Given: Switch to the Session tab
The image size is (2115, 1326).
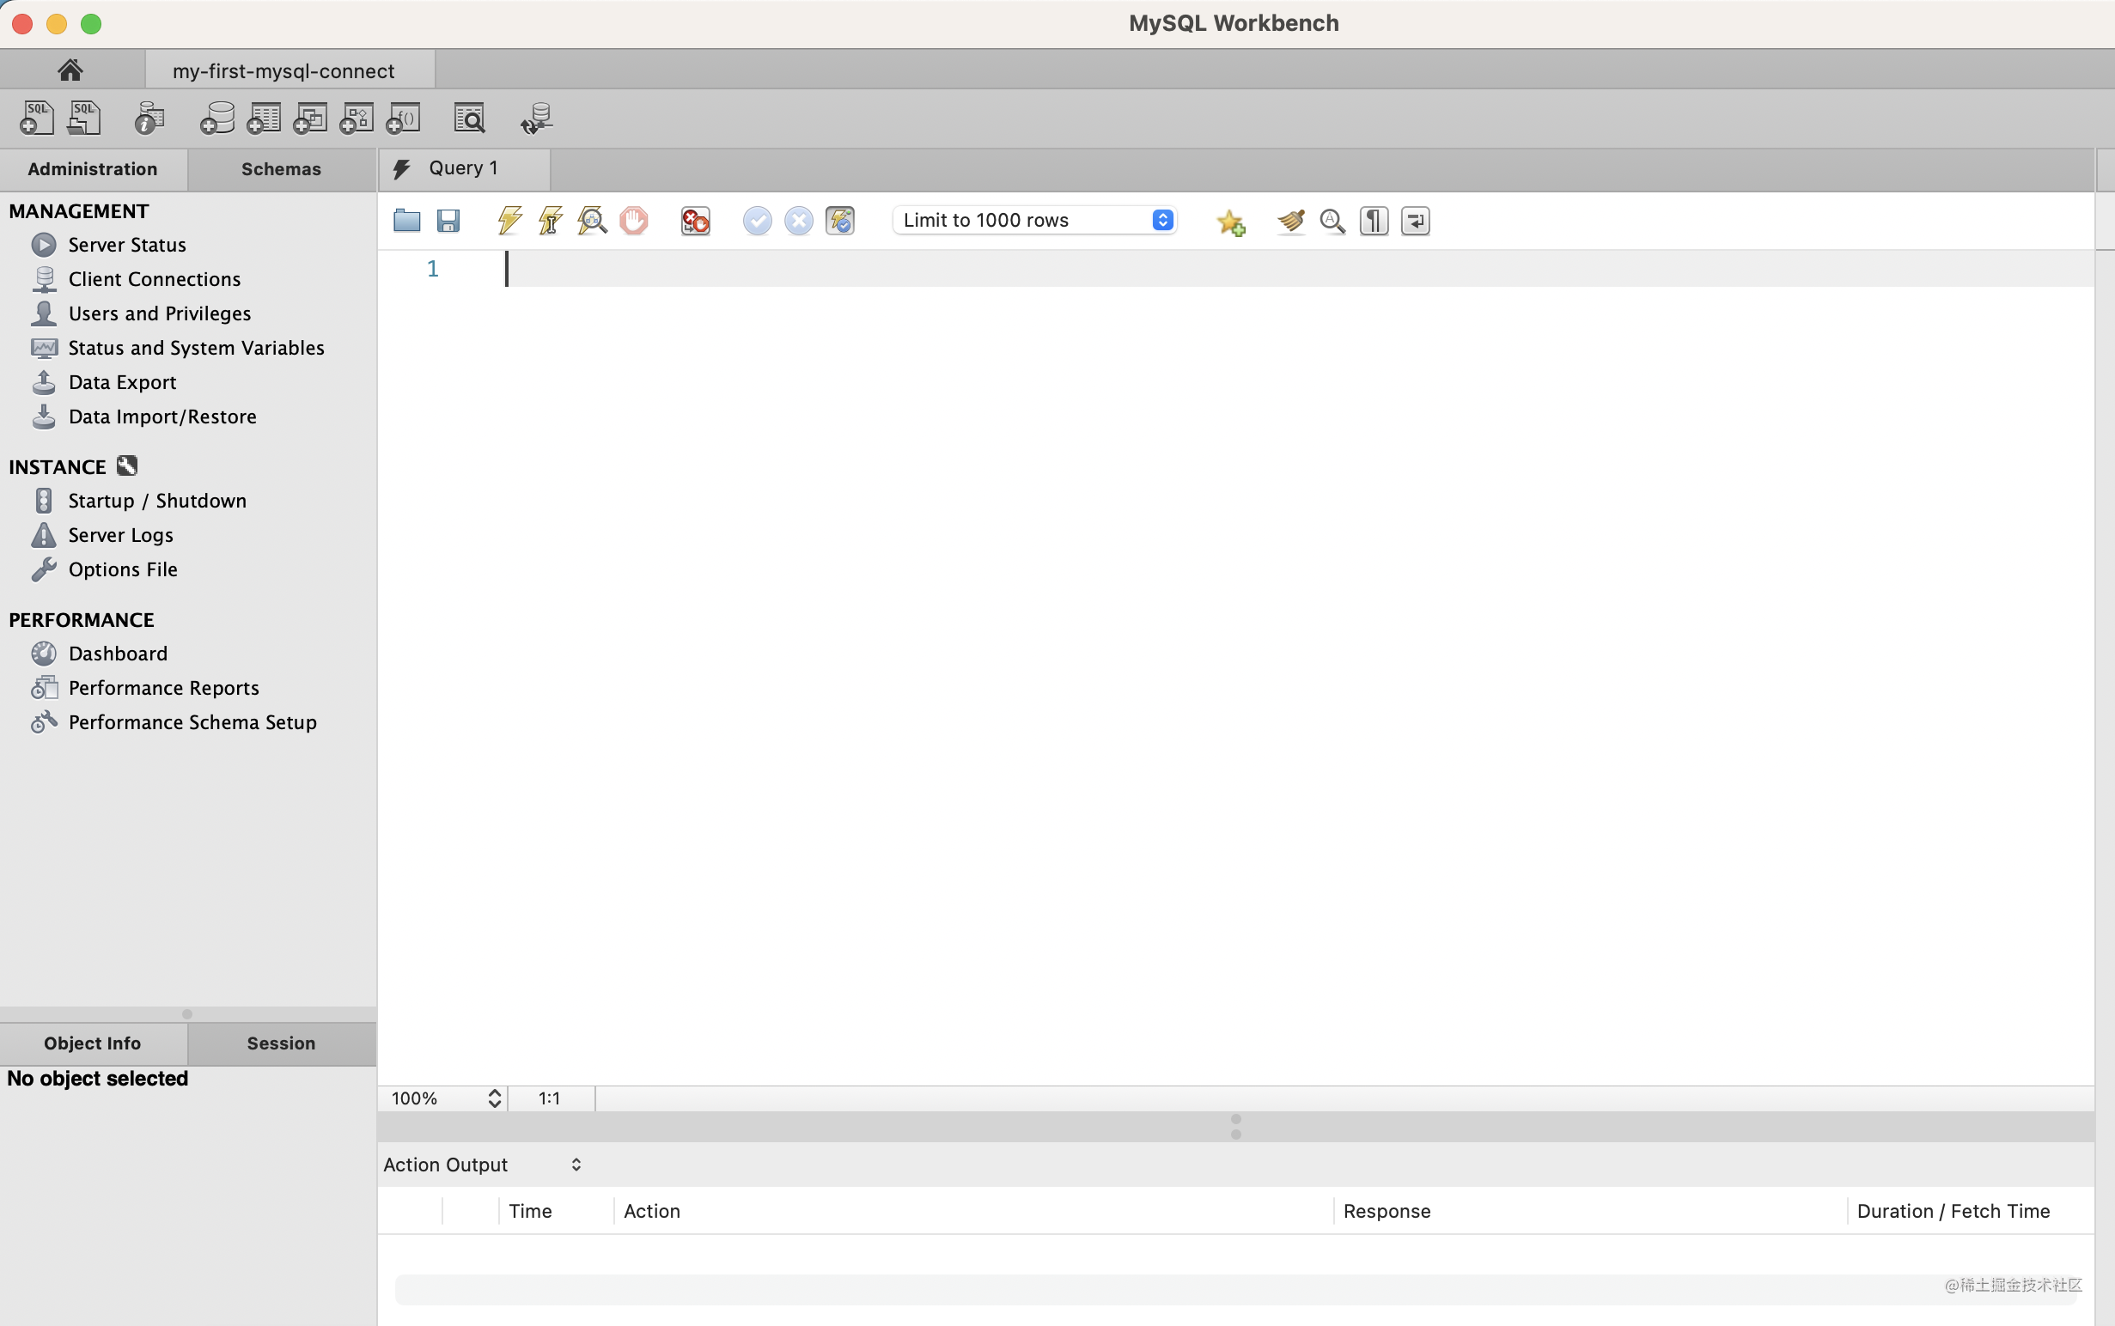Looking at the screenshot, I should click(281, 1043).
